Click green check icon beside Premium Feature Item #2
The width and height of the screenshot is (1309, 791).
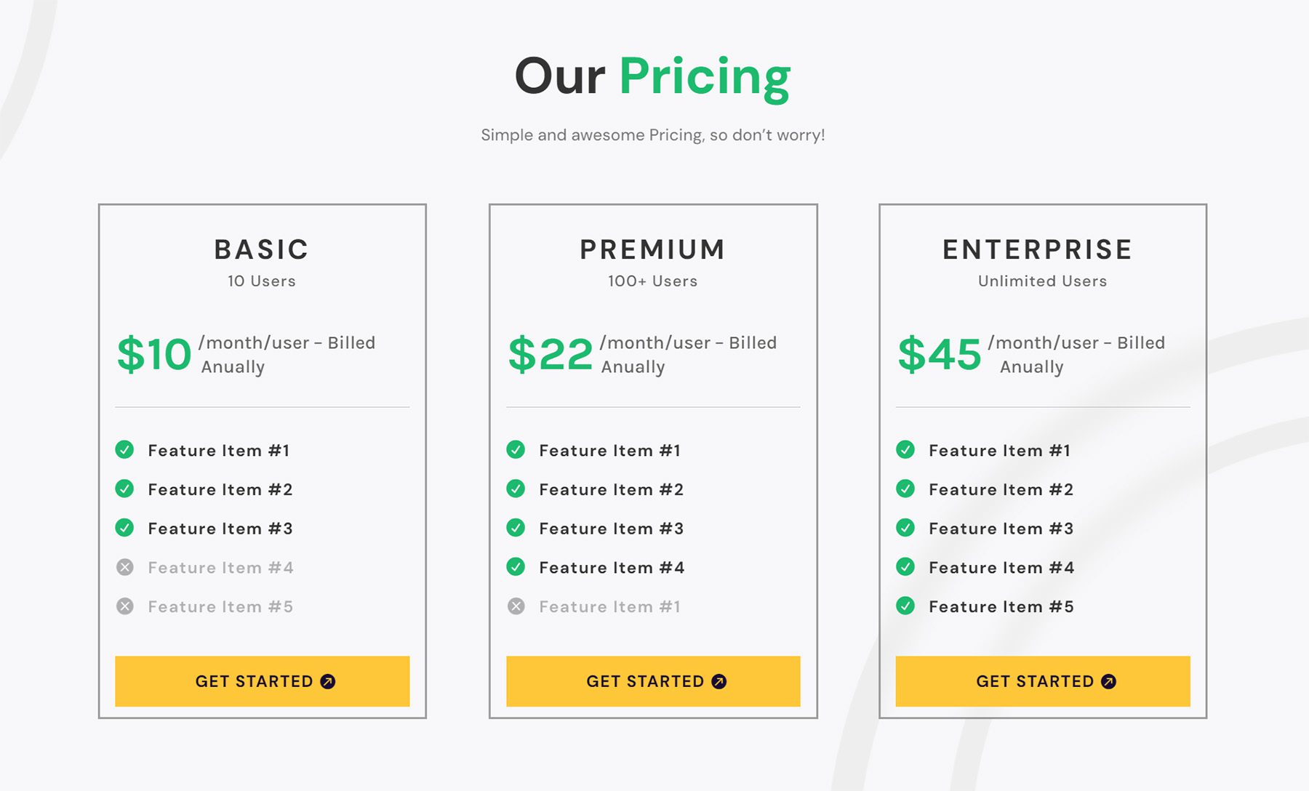point(516,489)
